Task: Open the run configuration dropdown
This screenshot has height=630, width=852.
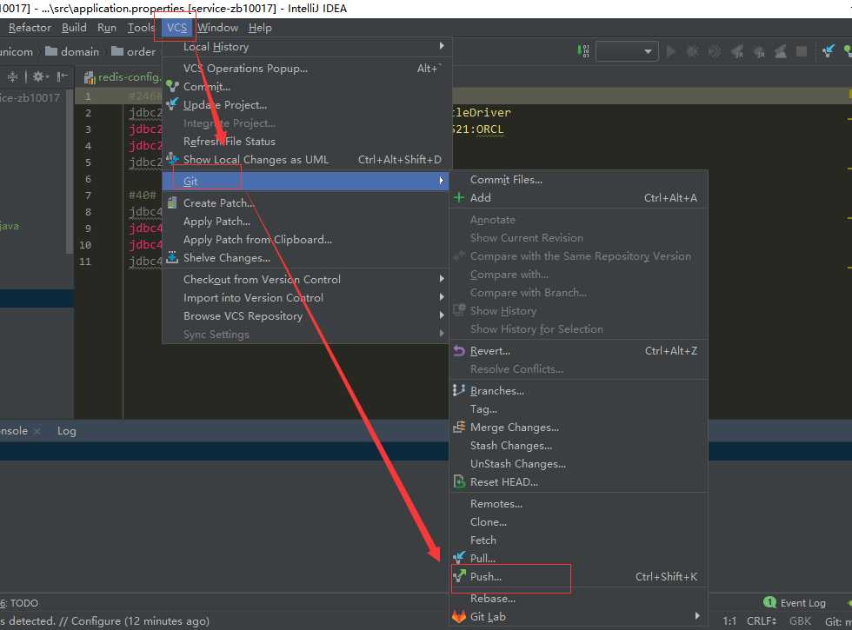Action: click(627, 51)
